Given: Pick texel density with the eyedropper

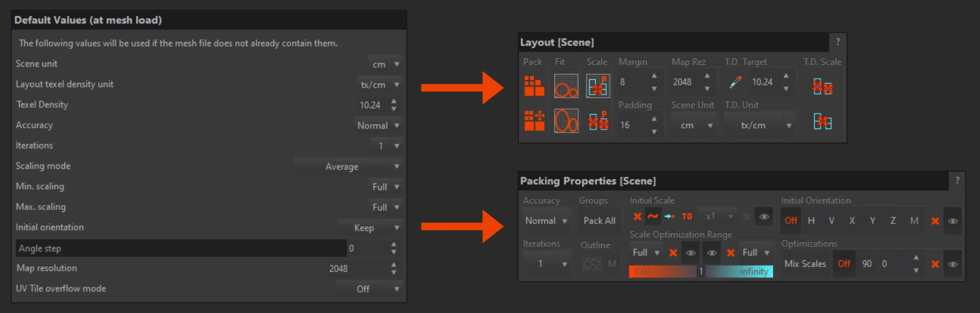Looking at the screenshot, I should tap(735, 82).
